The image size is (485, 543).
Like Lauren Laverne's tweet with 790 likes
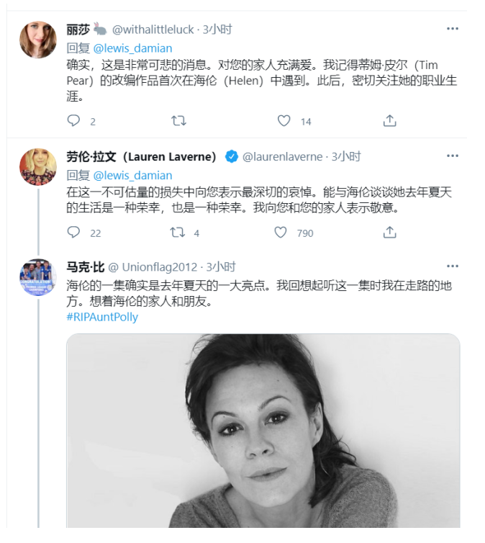(281, 232)
